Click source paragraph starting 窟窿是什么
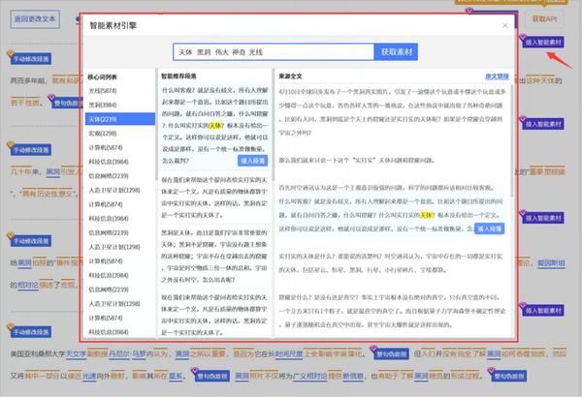Screen dimensions: 582x397 click(393, 311)
